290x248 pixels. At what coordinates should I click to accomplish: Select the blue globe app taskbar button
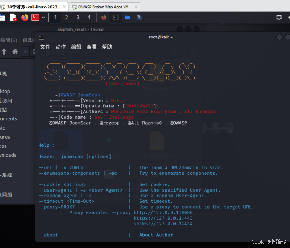[x=139, y=18]
